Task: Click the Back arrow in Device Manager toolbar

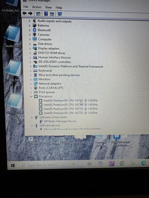Action: click(x=24, y=13)
